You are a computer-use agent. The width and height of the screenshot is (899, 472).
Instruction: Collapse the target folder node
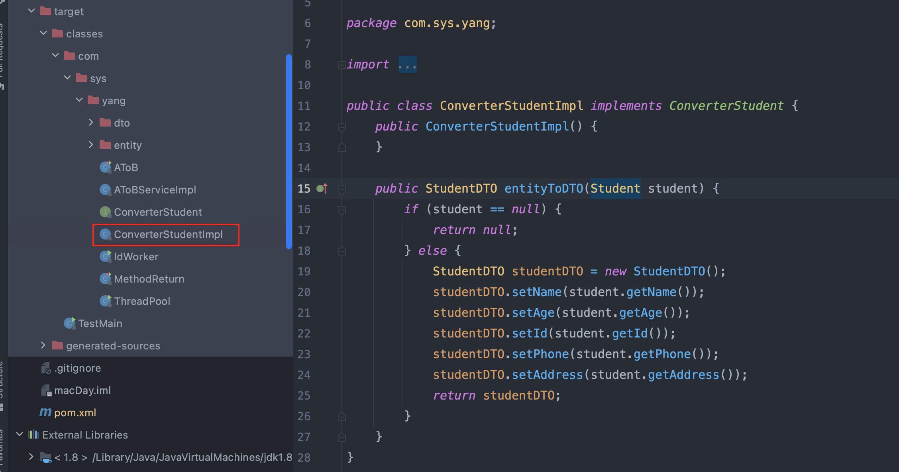(31, 11)
